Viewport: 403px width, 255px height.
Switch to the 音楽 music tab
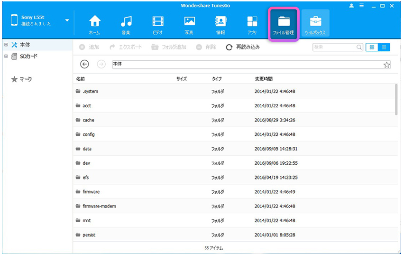[126, 25]
